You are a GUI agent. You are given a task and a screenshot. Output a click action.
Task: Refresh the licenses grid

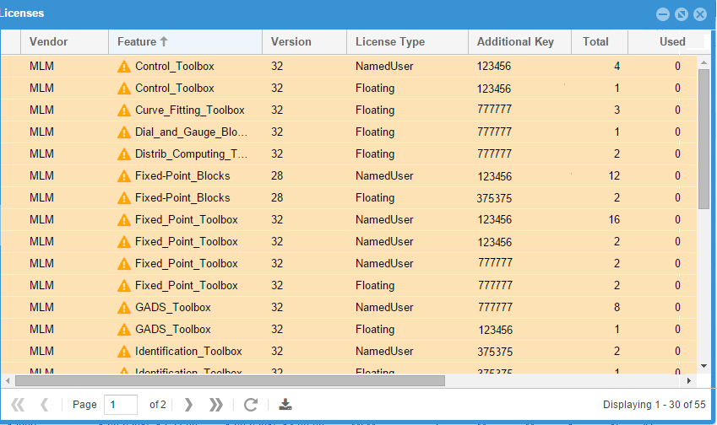point(251,405)
